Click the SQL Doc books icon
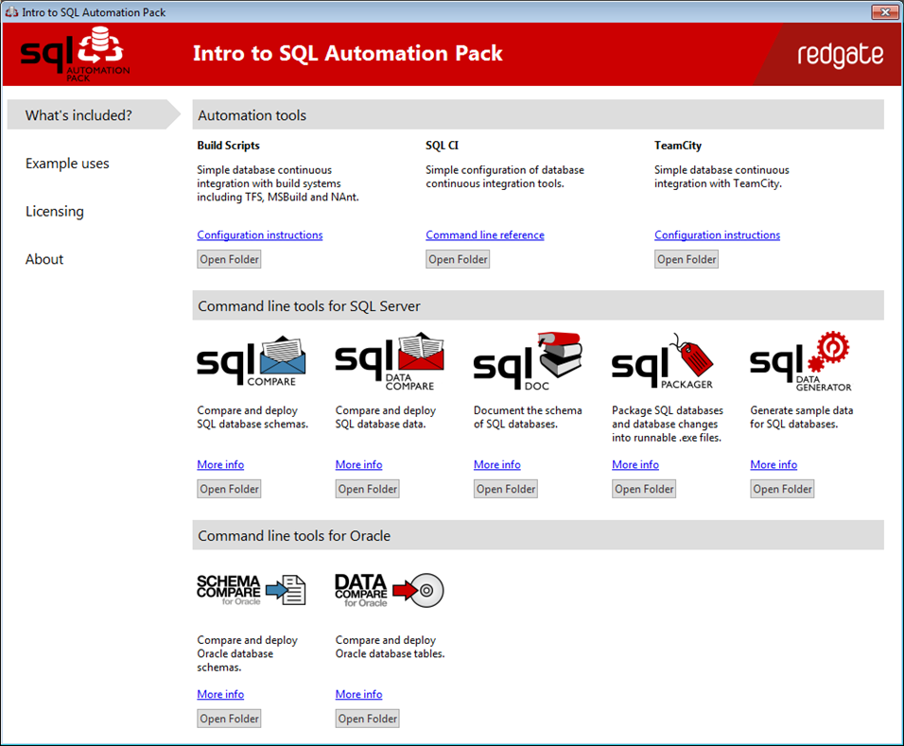Viewport: 904px width, 746px height. click(528, 359)
